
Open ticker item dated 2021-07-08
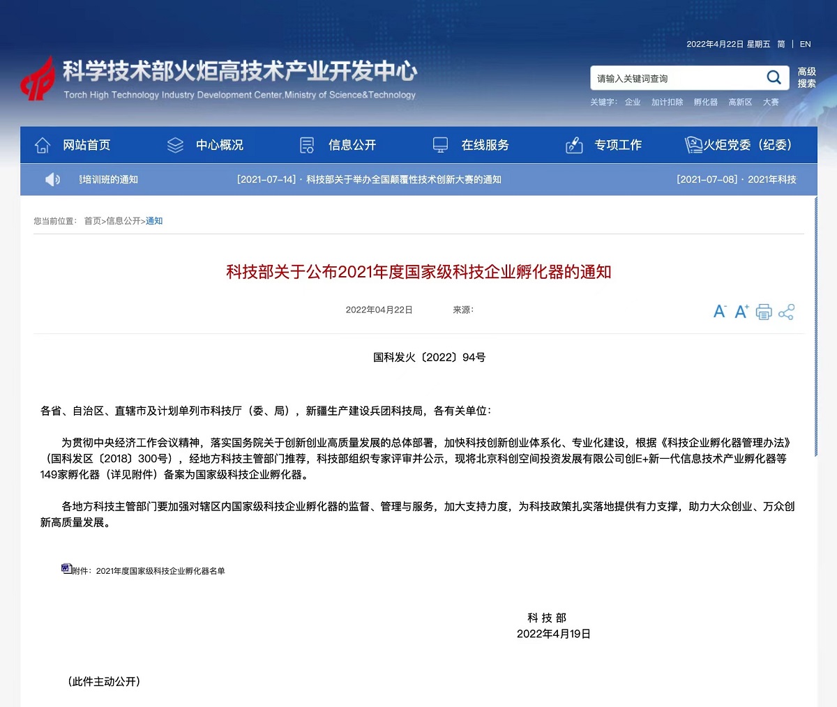[x=737, y=180]
